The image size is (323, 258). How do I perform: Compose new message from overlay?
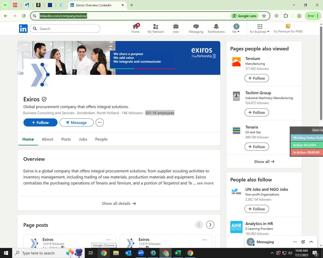tap(303, 242)
